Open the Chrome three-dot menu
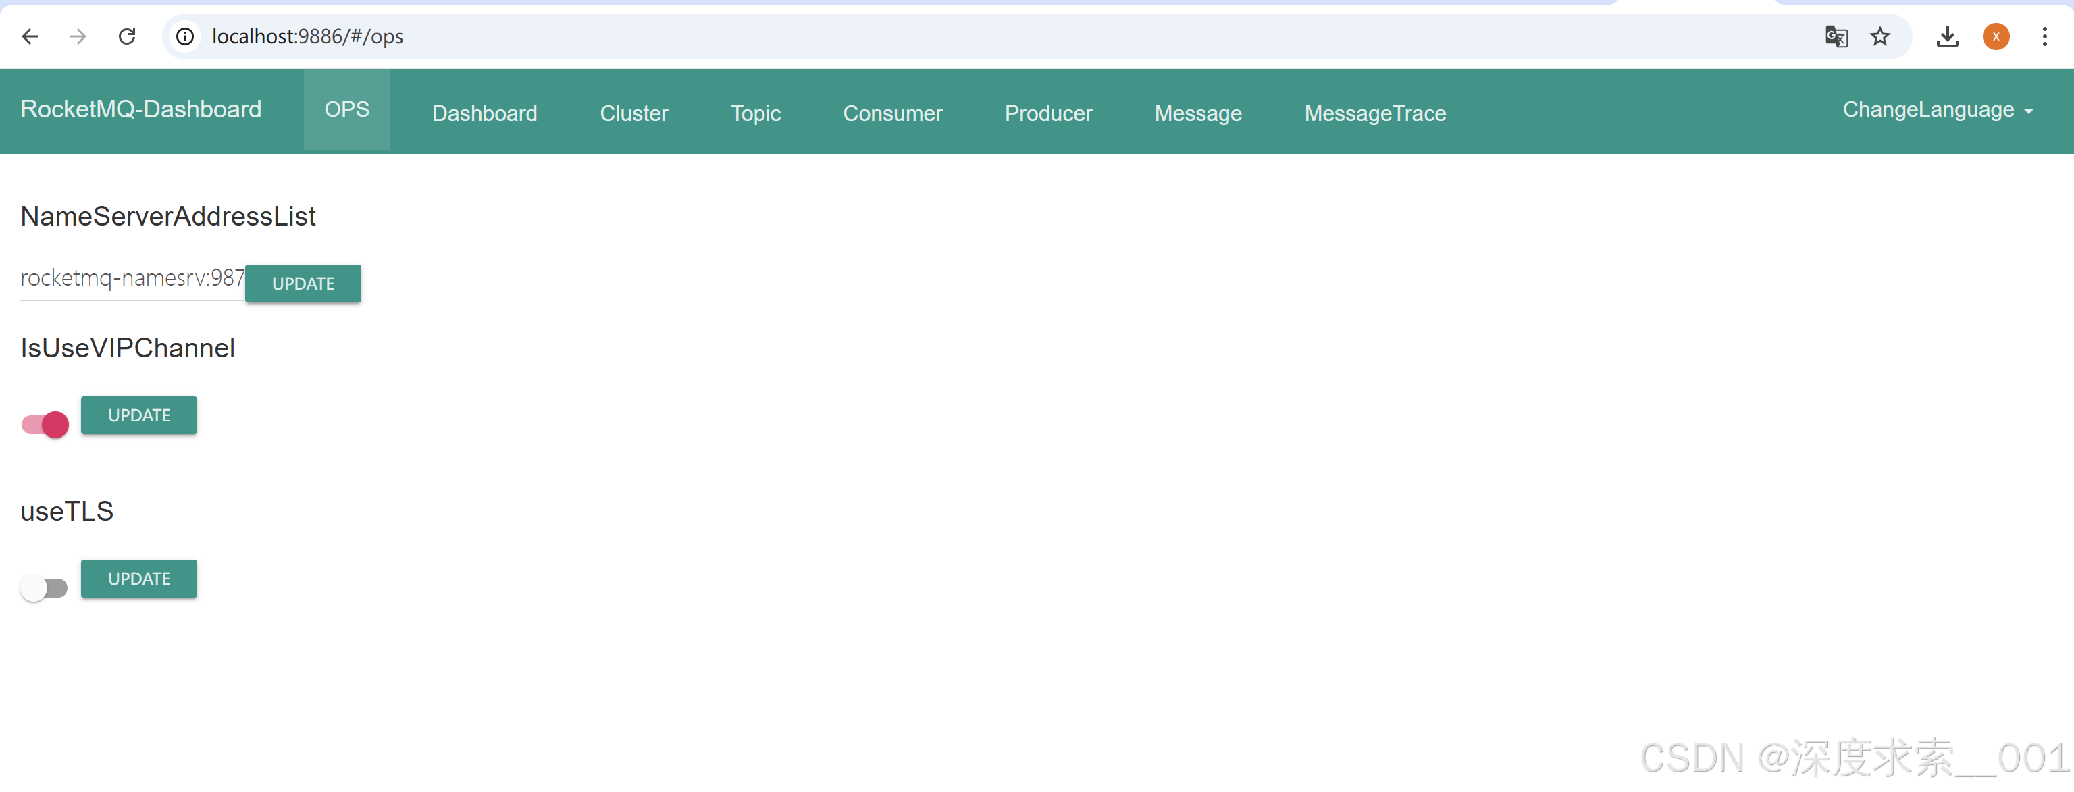The width and height of the screenshot is (2074, 792). 2044,36
